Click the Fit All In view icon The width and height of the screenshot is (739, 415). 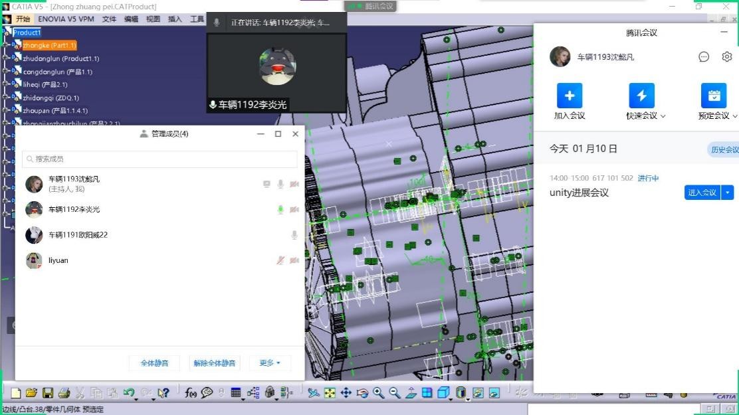[330, 393]
